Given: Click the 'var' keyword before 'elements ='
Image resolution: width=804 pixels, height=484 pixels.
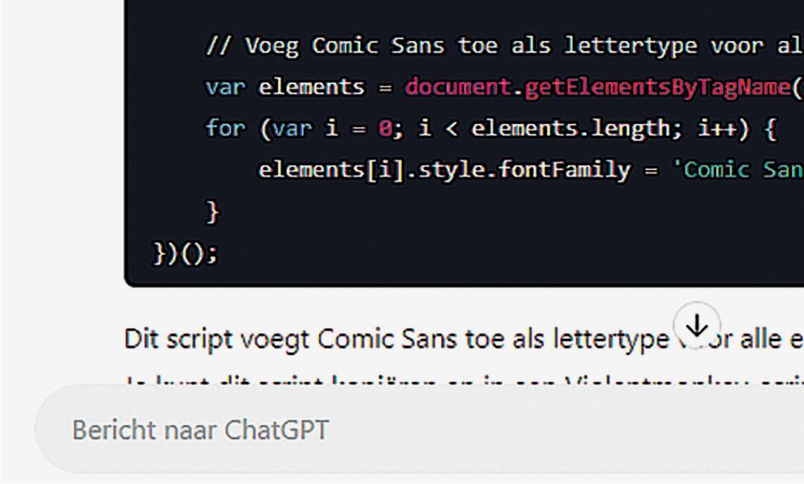Looking at the screenshot, I should click(225, 87).
